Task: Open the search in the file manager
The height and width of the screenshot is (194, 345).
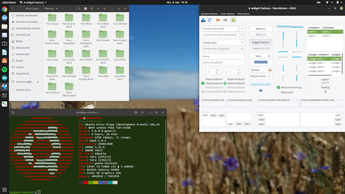Action: [79, 9]
